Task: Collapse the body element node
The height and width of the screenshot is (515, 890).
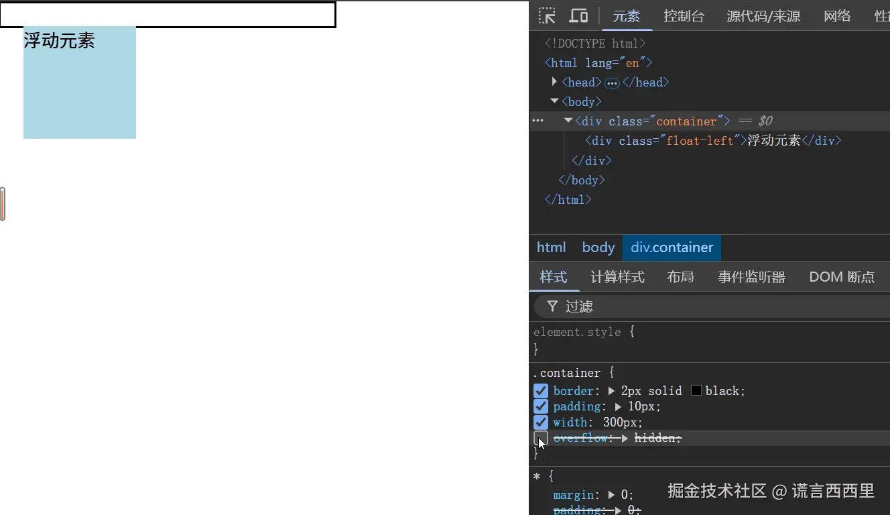Action: coord(554,101)
